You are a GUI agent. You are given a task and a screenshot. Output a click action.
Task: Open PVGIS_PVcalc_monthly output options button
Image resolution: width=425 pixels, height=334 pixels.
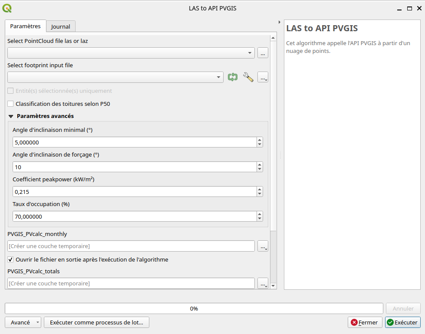pyautogui.click(x=263, y=246)
